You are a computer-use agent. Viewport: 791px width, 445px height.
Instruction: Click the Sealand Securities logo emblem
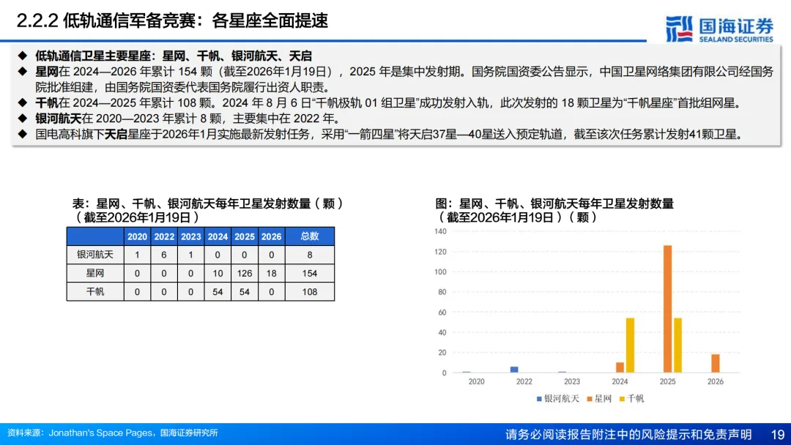click(x=680, y=29)
